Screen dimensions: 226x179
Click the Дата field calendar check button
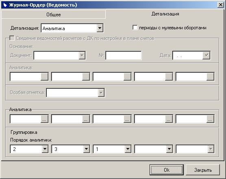[206, 55]
